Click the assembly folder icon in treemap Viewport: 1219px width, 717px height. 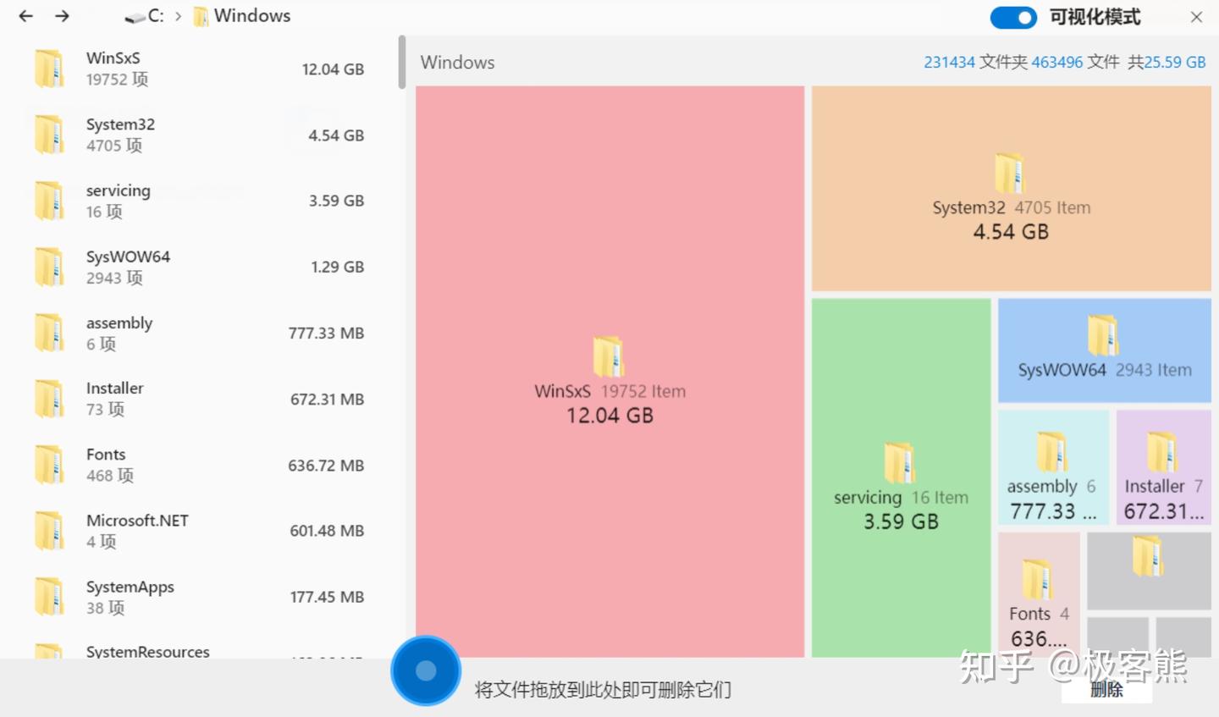[x=1051, y=452]
